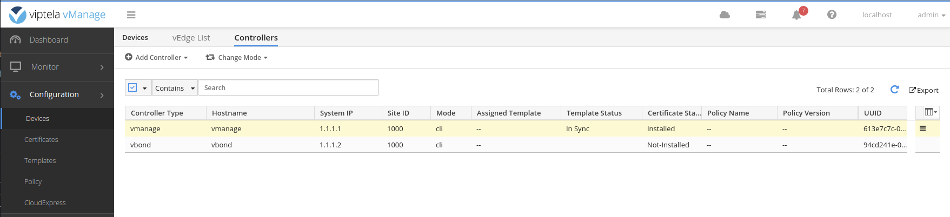Switch to the vEdge List tab
Screen dimensions: 950x217
click(191, 38)
